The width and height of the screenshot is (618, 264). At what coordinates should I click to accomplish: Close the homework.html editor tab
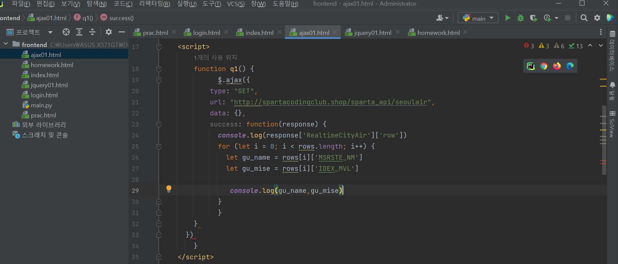tap(465, 32)
